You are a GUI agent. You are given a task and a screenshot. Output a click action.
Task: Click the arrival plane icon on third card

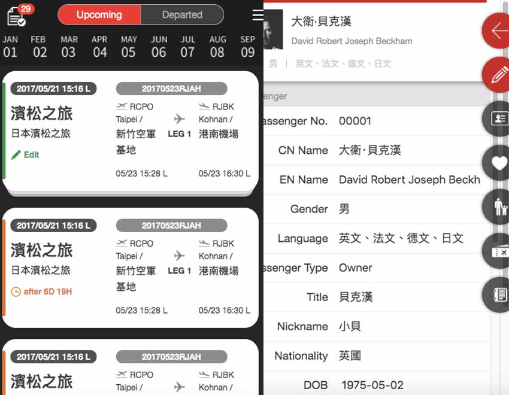pos(204,374)
